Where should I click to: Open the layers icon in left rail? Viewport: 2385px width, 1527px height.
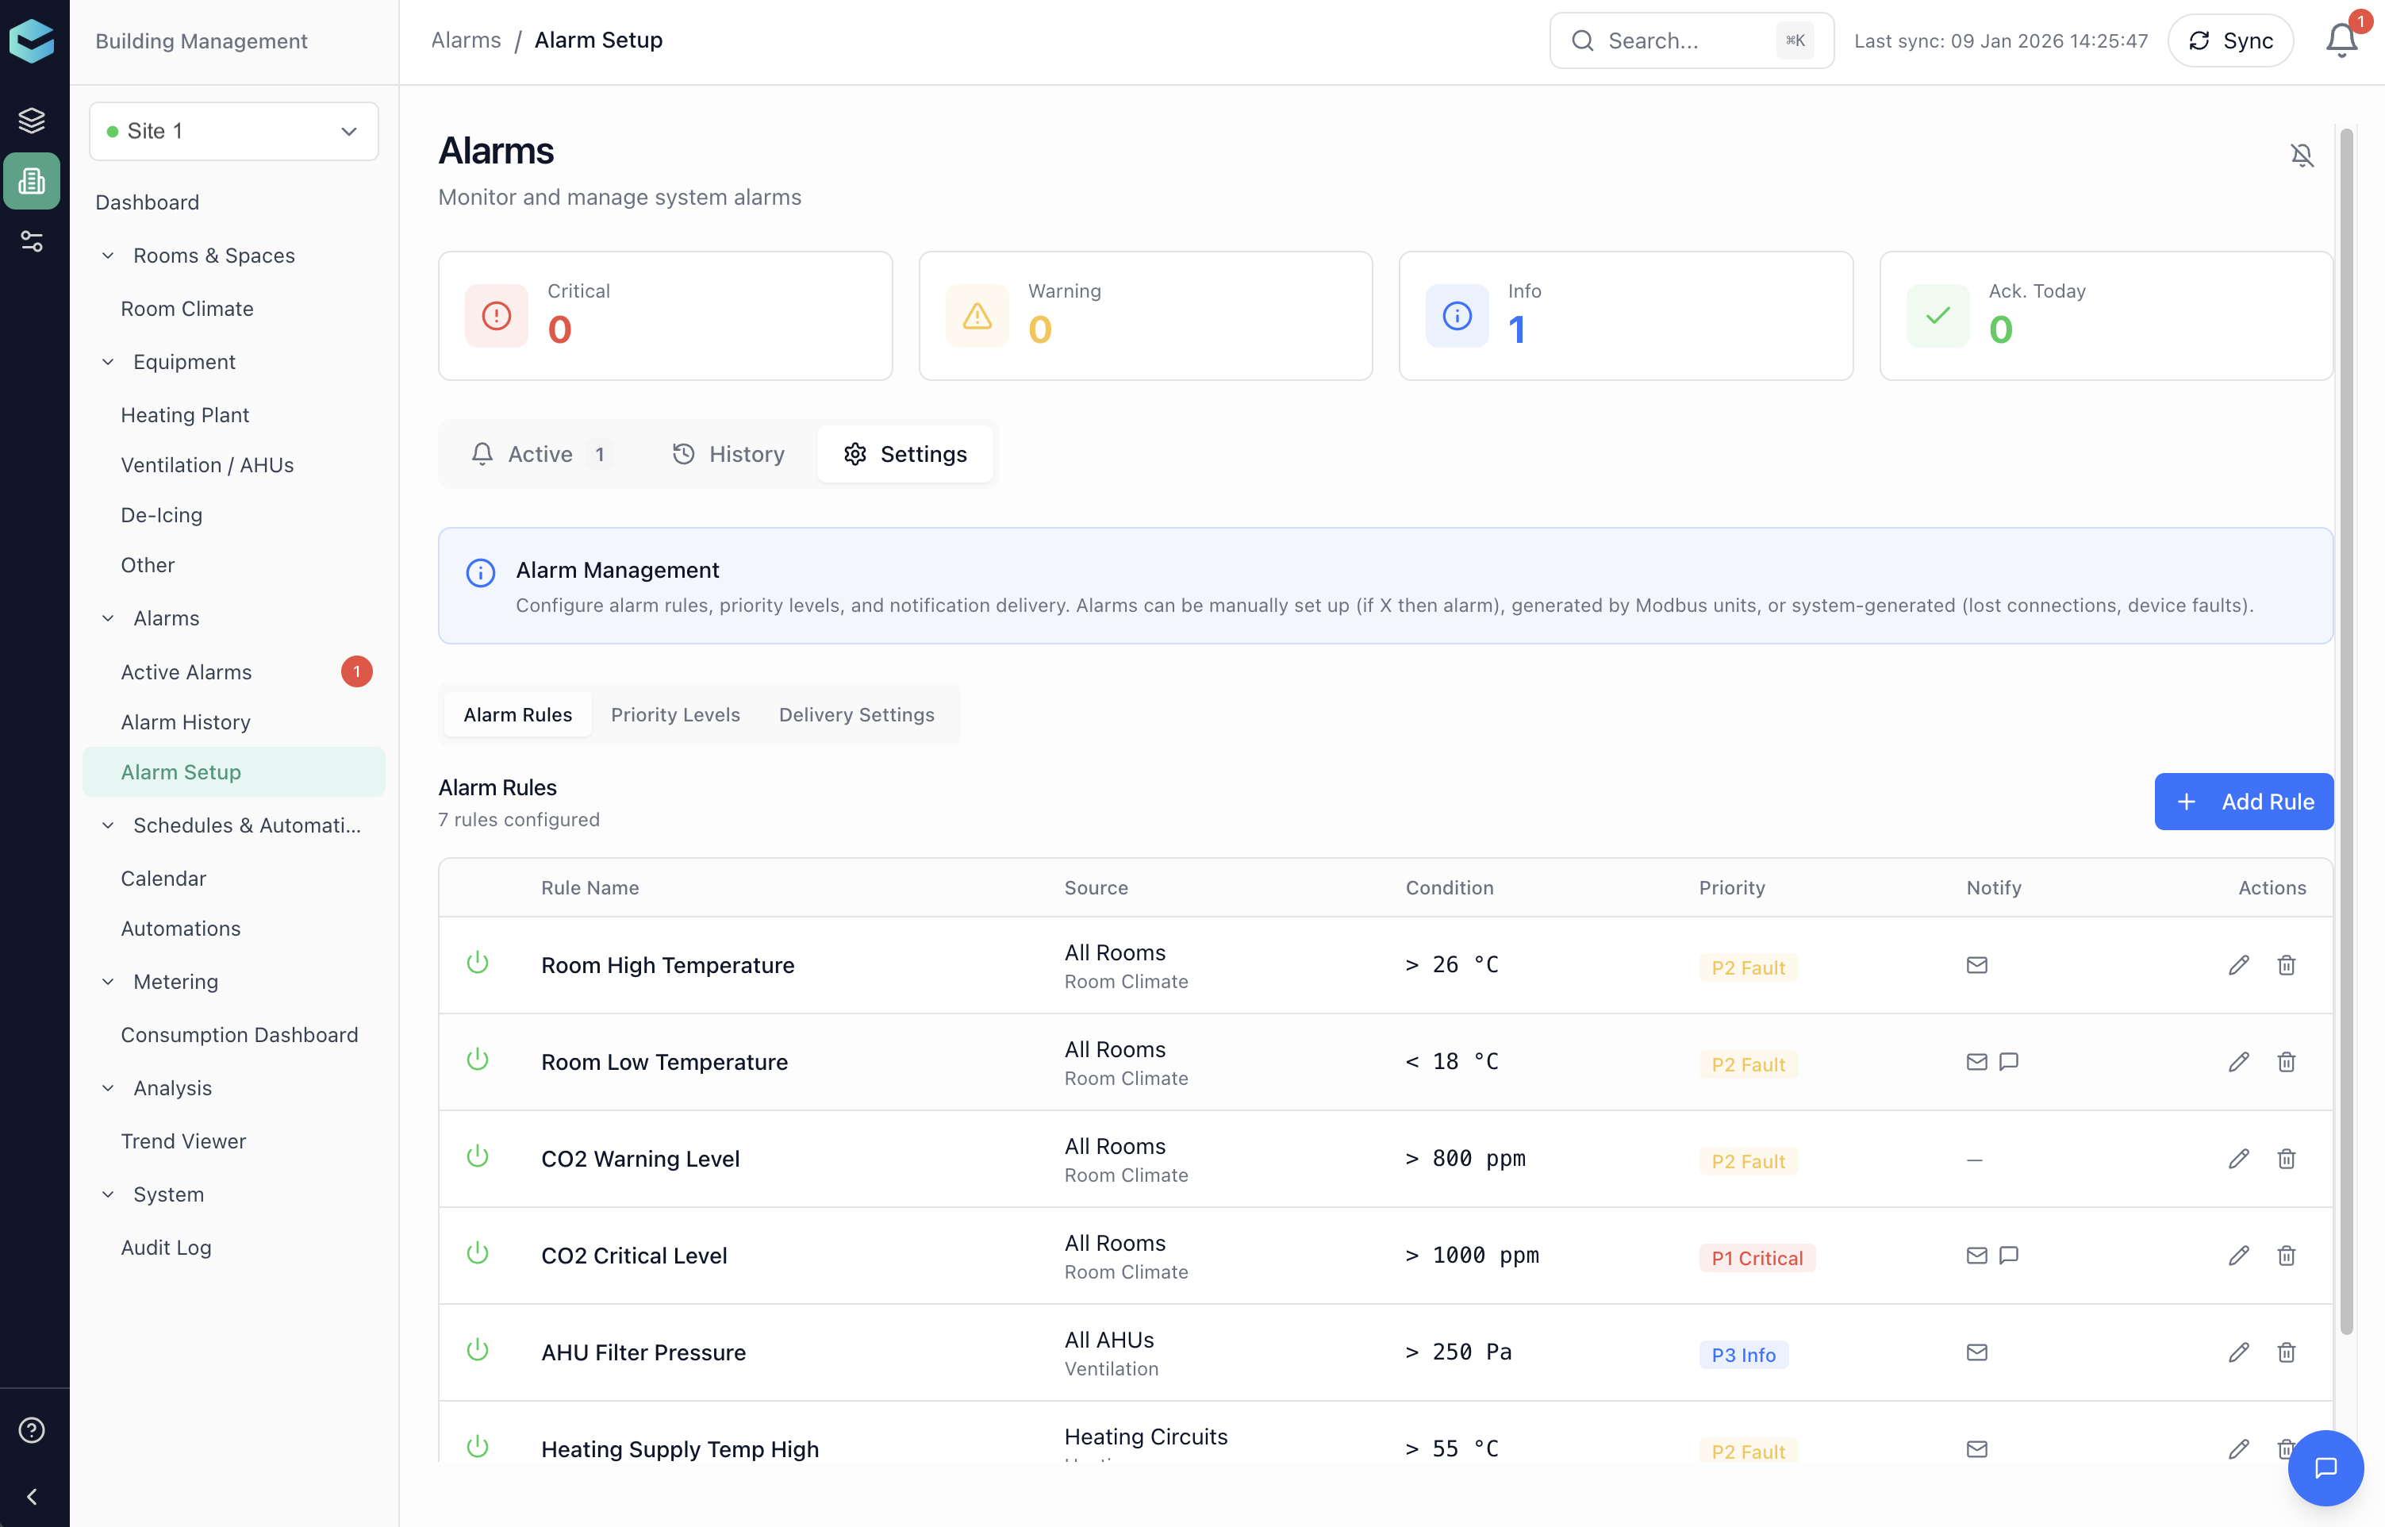(x=32, y=120)
